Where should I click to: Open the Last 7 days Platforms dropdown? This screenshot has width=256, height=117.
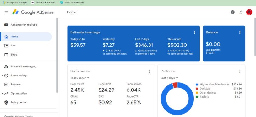tap(169, 78)
